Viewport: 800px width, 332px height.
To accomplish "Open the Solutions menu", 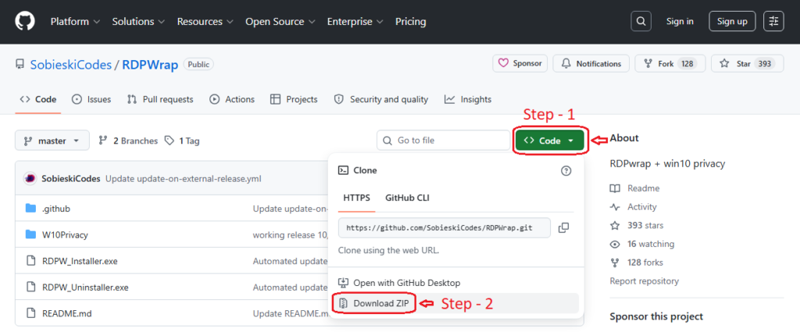I will pos(137,21).
